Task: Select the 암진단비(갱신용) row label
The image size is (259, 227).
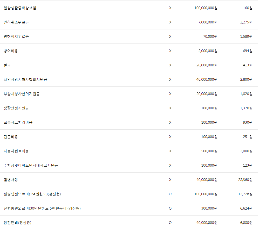Action: point(17,223)
